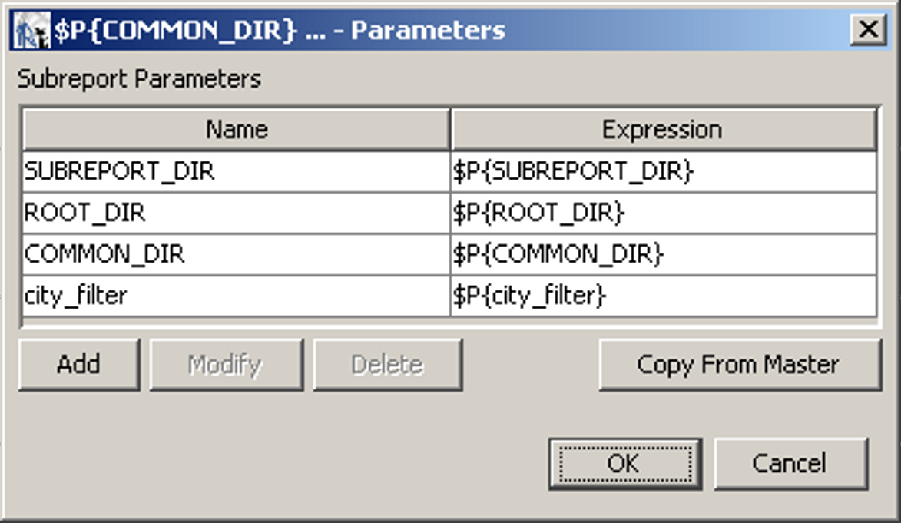Select the ROOT_DIR parameter row
901x523 pixels.
tap(236, 213)
